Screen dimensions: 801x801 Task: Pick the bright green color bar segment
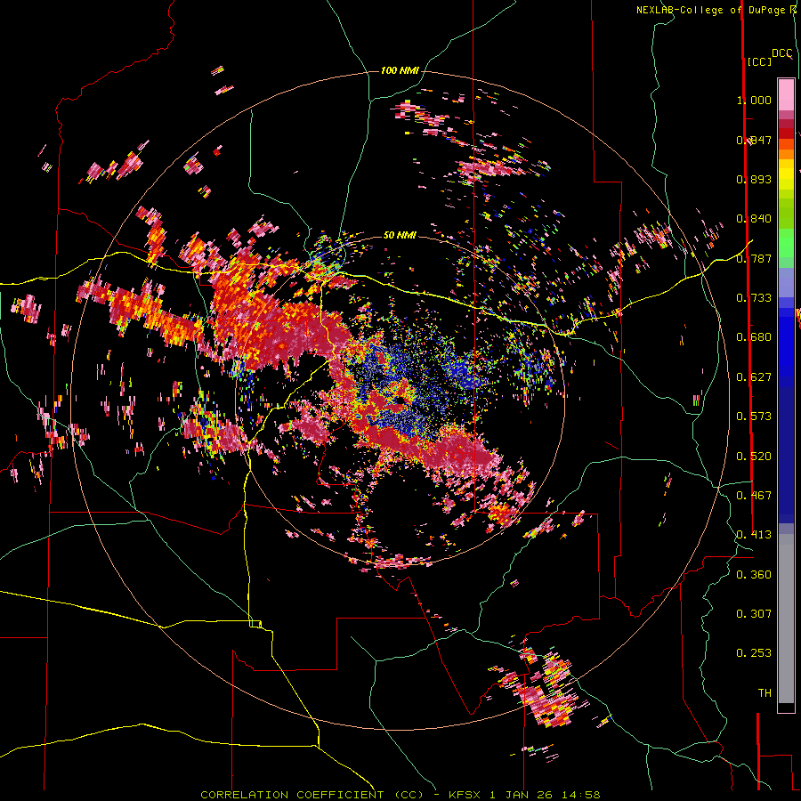click(786, 243)
